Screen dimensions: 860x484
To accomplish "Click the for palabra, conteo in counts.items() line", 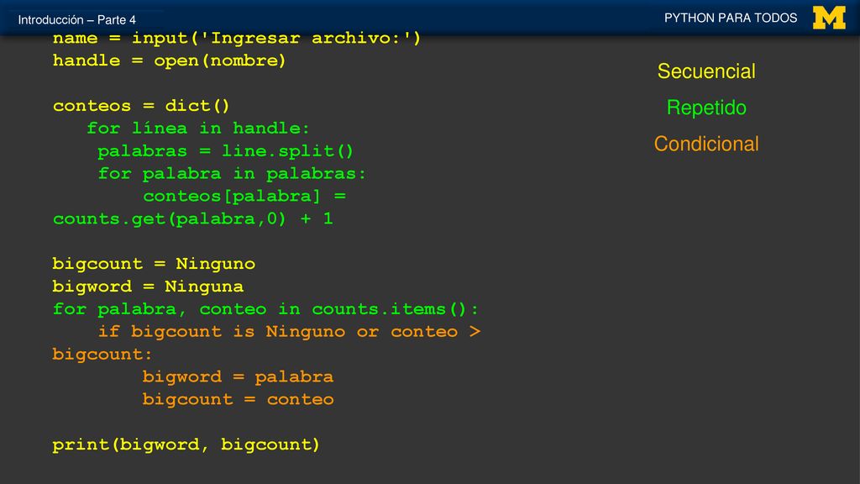I will (x=265, y=309).
